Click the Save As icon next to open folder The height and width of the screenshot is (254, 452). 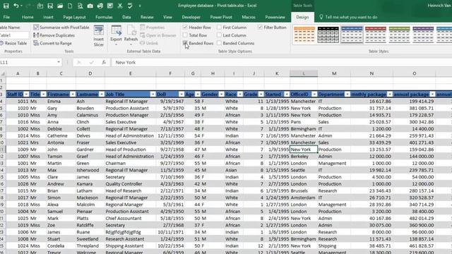point(50,6)
